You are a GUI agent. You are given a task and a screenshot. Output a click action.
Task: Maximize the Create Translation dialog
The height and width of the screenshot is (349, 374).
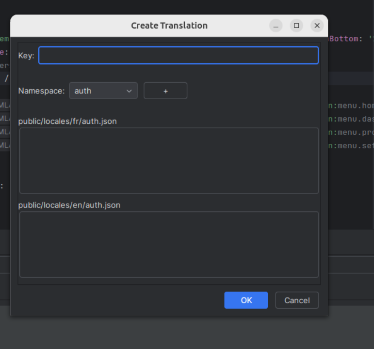296,26
